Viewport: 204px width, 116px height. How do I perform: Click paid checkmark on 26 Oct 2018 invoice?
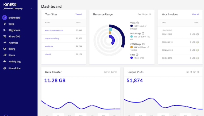pos(198,58)
